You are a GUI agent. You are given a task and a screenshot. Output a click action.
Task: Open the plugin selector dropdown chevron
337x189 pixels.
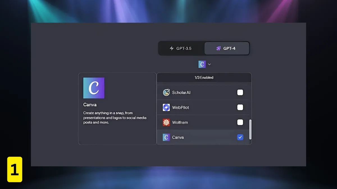tap(209, 64)
